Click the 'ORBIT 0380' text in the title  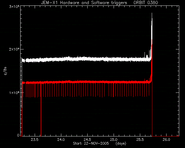146,3
